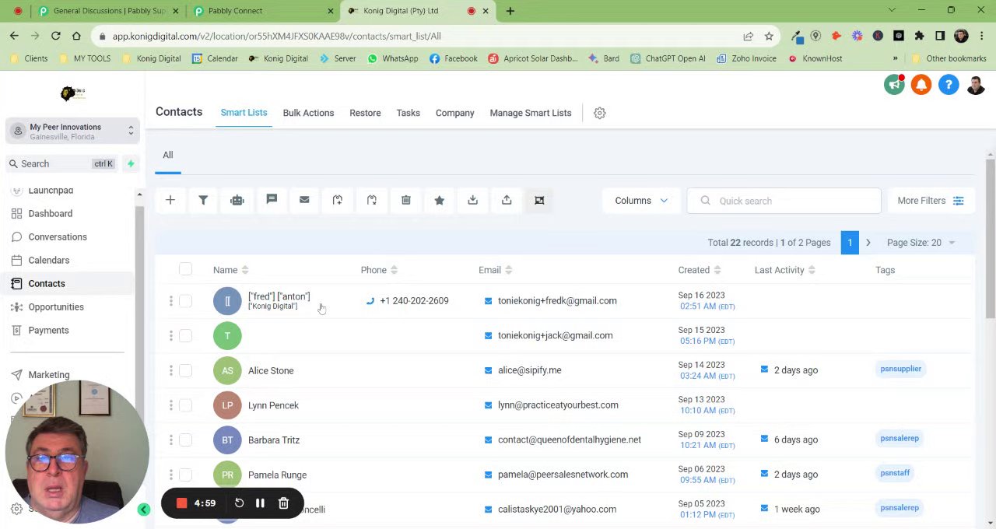Click the phone icon beside +1 240-202-2609
This screenshot has width=996, height=529.
click(x=370, y=301)
